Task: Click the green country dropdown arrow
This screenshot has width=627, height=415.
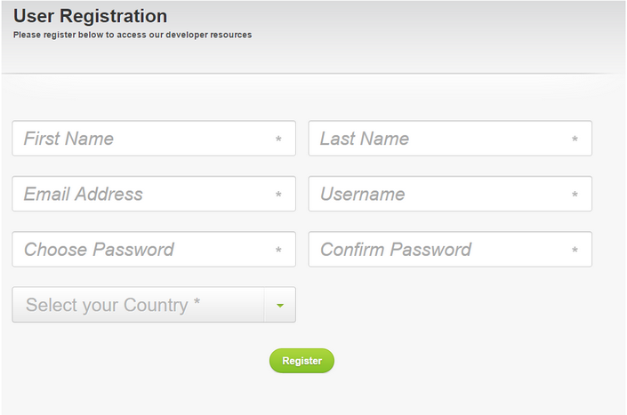Action: click(x=280, y=306)
